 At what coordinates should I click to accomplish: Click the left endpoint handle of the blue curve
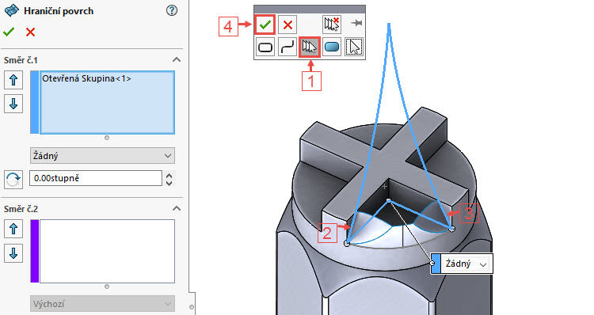point(347,244)
